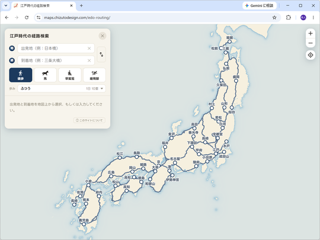The height and width of the screenshot is (240, 320).
Task: Clear the destination (到着地) input
Action: 89,60
